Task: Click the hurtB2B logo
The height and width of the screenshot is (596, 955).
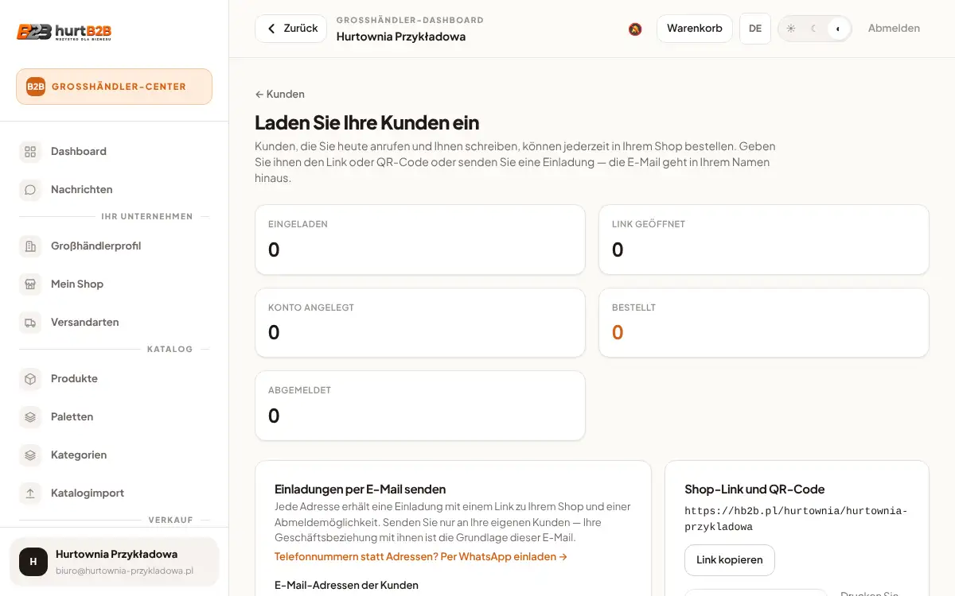Action: 64,32
